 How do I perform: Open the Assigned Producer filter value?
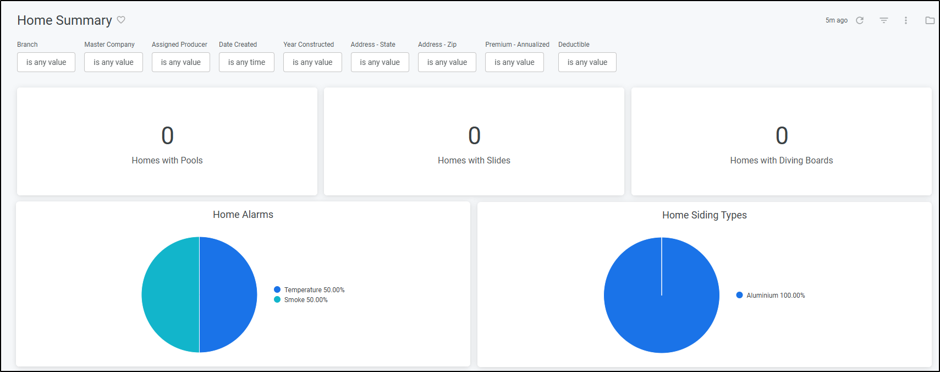point(181,62)
